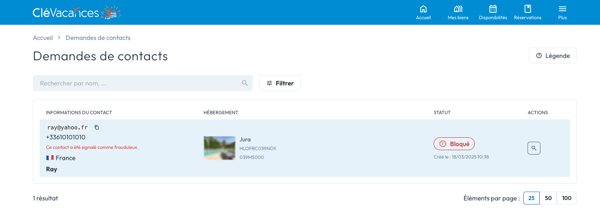The width and height of the screenshot is (600, 224).
Task: Copy the ray@yahoo.fr email address
Action: (x=97, y=127)
